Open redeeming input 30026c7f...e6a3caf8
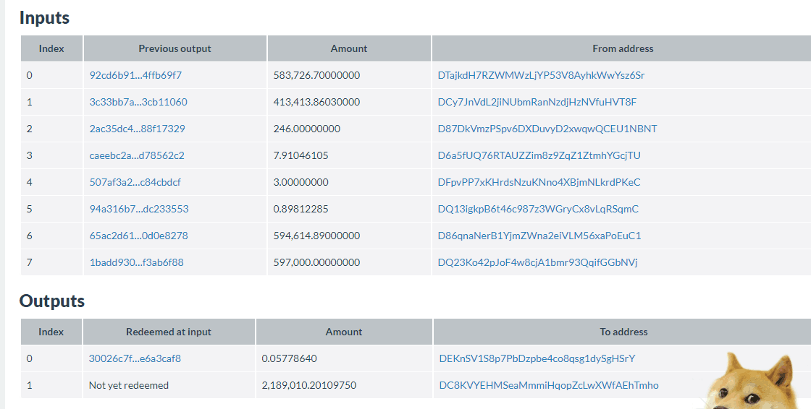The image size is (811, 409). [135, 359]
